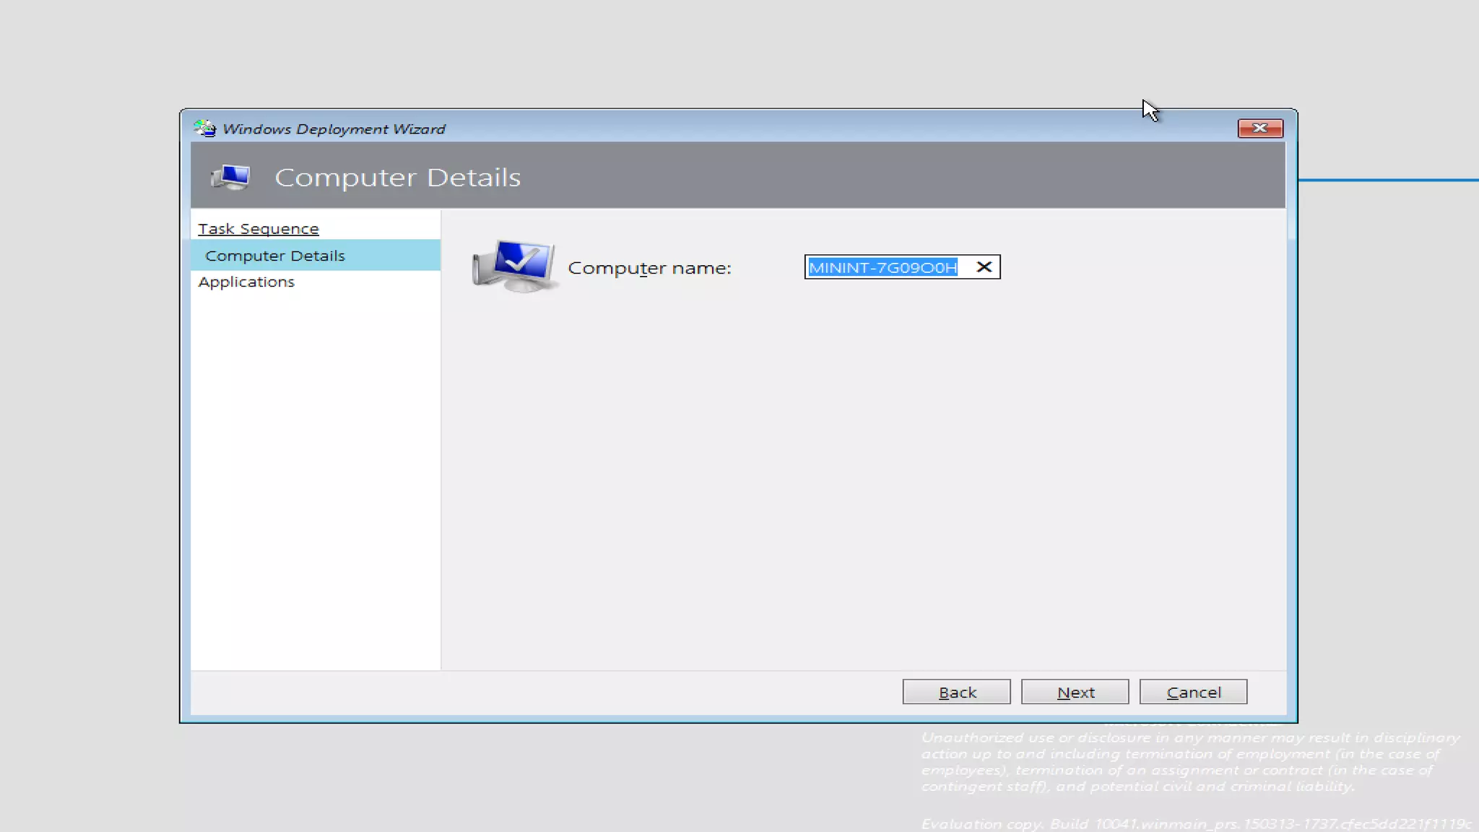1479x832 pixels.
Task: Click the Windows Deployment Wizard title text
Action: tap(334, 129)
